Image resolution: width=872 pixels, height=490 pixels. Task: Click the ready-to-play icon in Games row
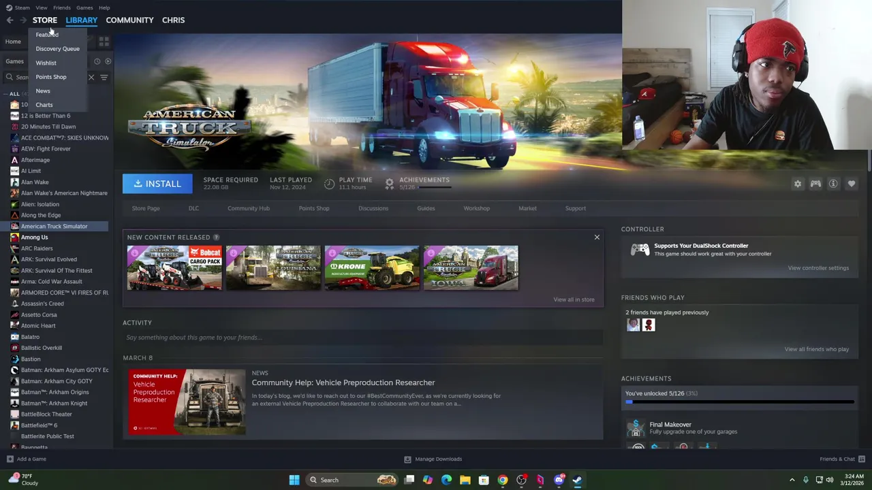(108, 61)
